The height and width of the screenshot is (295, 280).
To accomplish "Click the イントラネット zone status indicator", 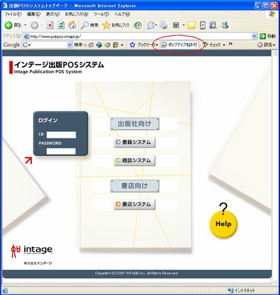I will (x=241, y=290).
